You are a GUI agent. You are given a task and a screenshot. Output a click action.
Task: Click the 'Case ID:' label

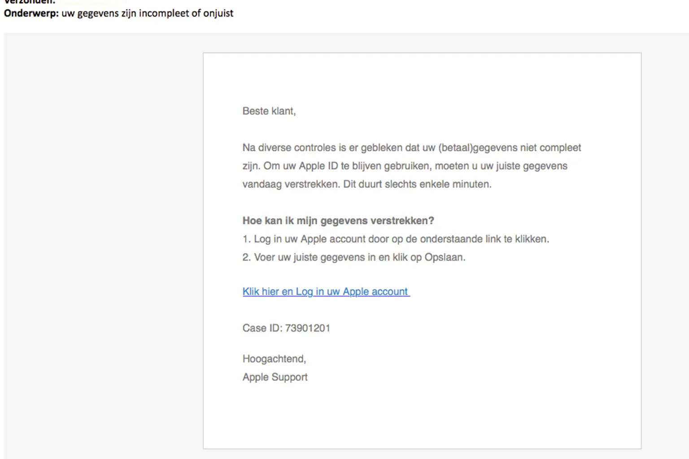[262, 329]
